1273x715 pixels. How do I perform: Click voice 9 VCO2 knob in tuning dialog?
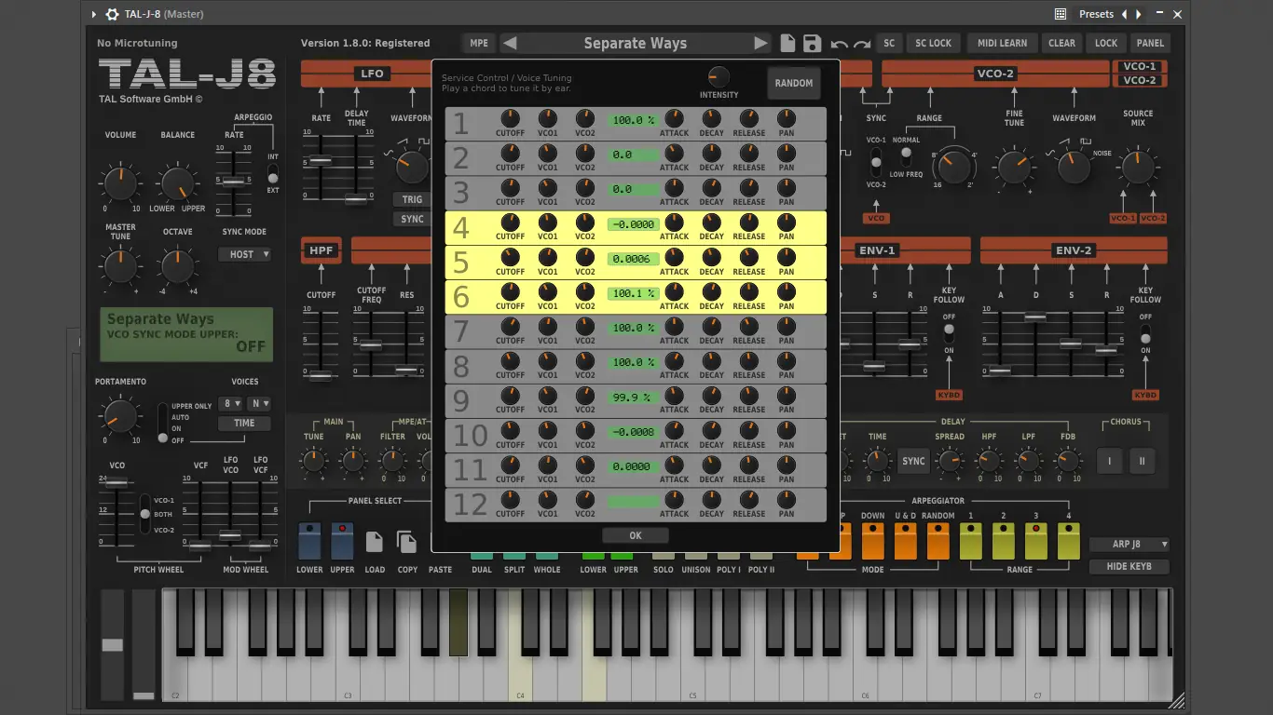click(x=584, y=396)
